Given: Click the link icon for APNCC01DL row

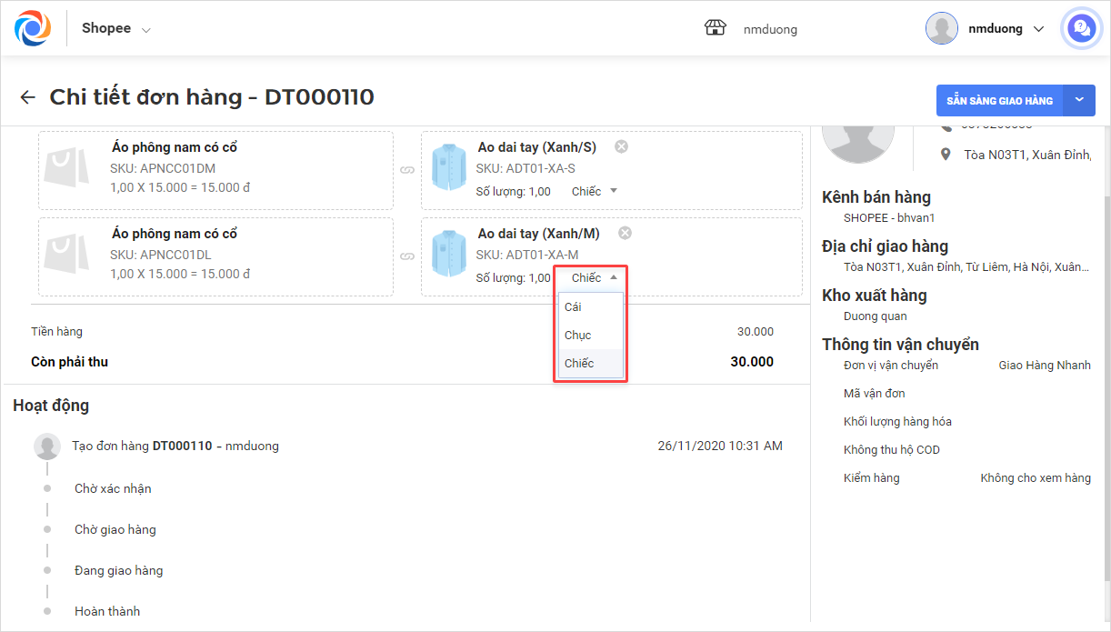Looking at the screenshot, I should click(x=406, y=256).
